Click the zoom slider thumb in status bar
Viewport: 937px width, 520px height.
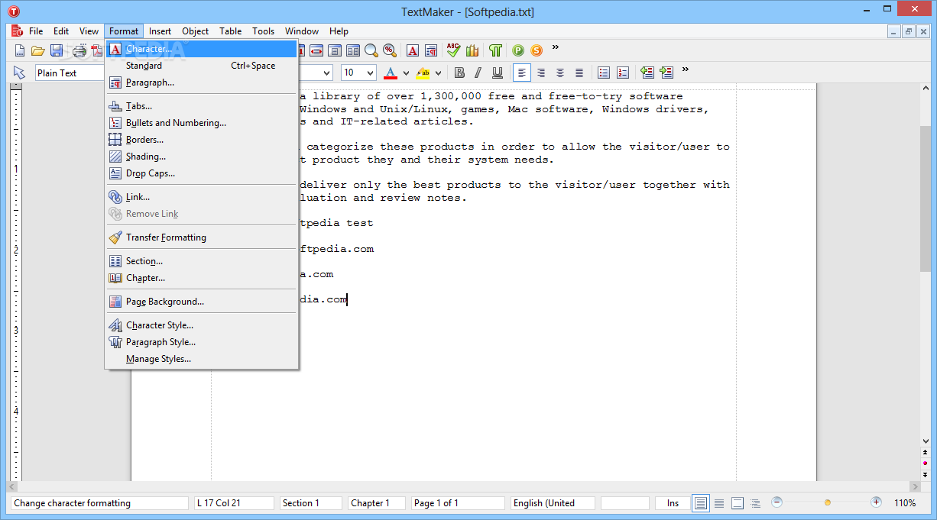coord(827,502)
